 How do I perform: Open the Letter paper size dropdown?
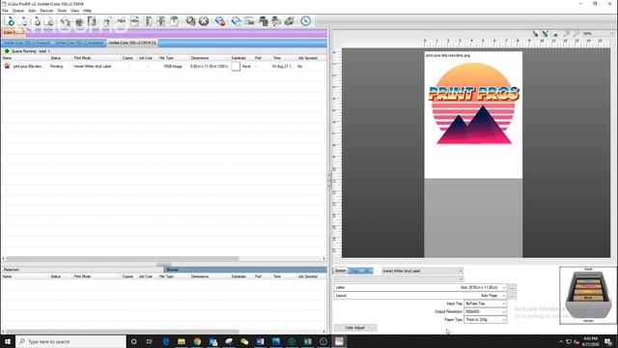pyautogui.click(x=420, y=288)
